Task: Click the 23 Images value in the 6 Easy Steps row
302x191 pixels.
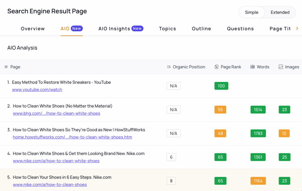Action: coord(285,181)
